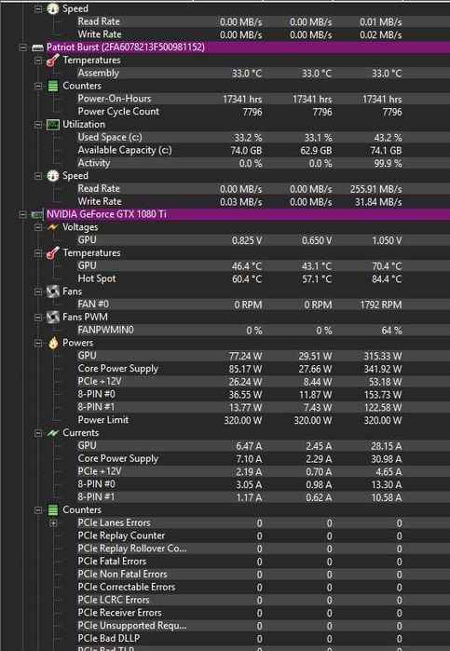The height and width of the screenshot is (651, 450).
Task: Collapse the Counters group under Patriot Burst
Action: (38, 87)
